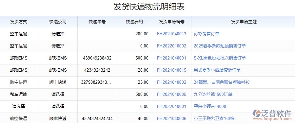This screenshot has height=124, width=295.
Task: Sort by the 快递公司 column header
Action: click(58, 22)
